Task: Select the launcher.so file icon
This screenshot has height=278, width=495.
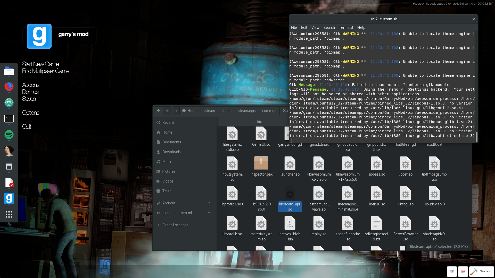Action: pos(290,163)
